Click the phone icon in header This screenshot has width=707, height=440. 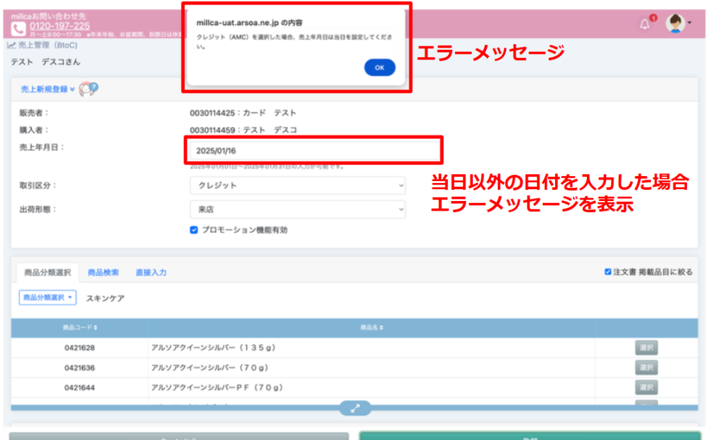coord(19,29)
